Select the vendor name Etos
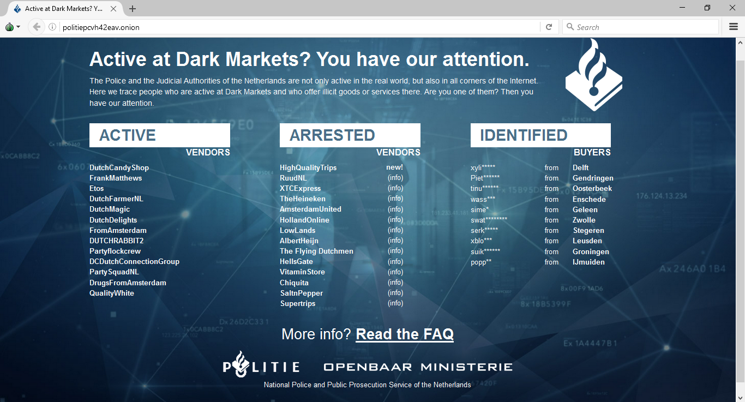This screenshot has height=402, width=745. (x=97, y=188)
